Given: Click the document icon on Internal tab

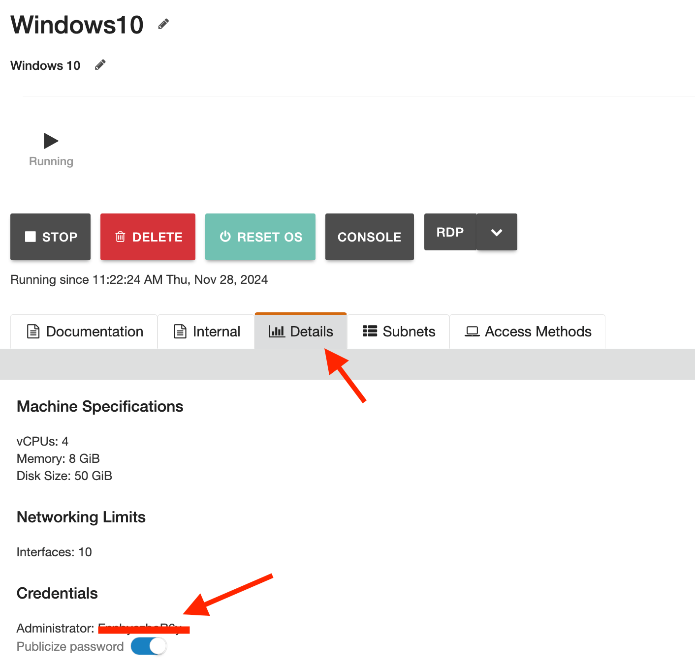Looking at the screenshot, I should (180, 332).
